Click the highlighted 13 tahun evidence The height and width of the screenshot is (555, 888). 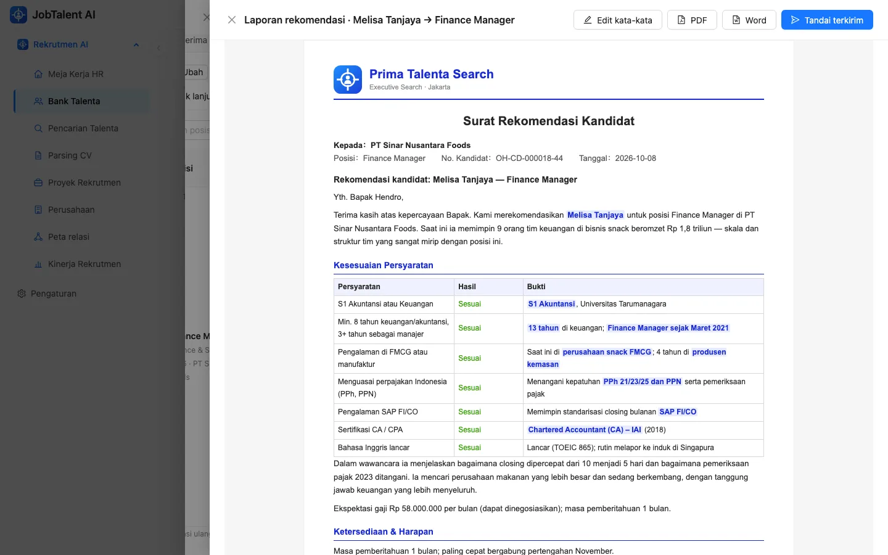pyautogui.click(x=543, y=328)
